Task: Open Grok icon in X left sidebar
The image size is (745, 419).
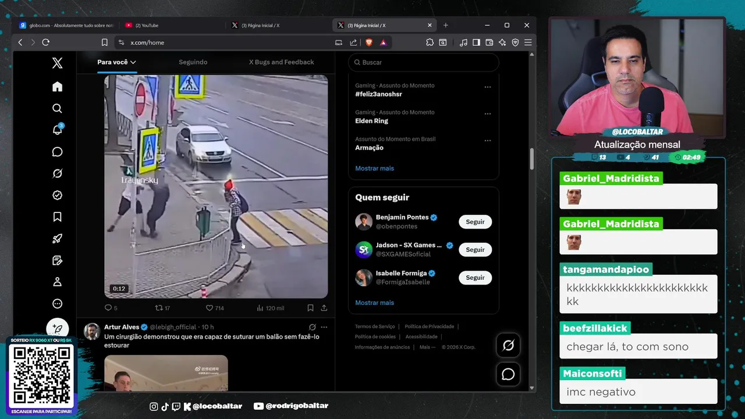Action: (x=57, y=173)
